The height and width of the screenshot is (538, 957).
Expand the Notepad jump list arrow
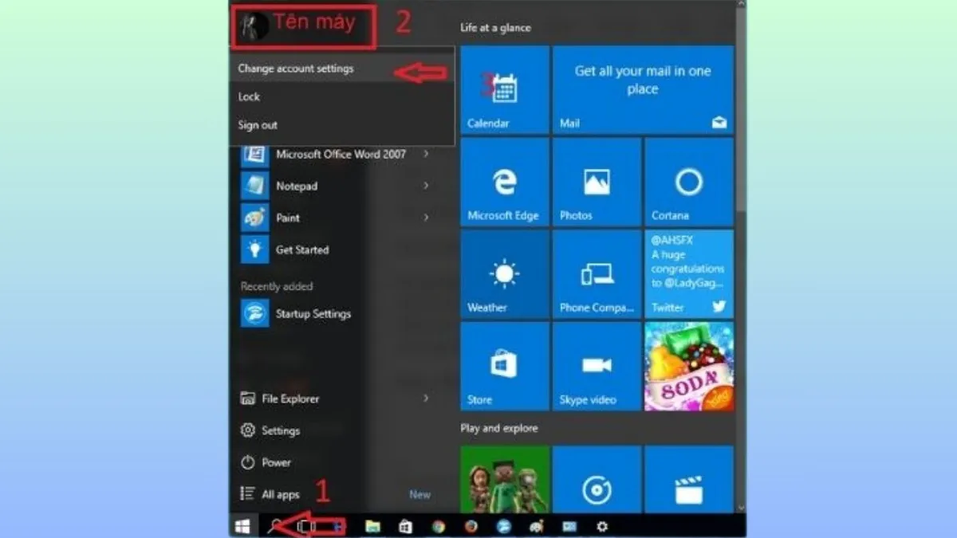point(426,186)
